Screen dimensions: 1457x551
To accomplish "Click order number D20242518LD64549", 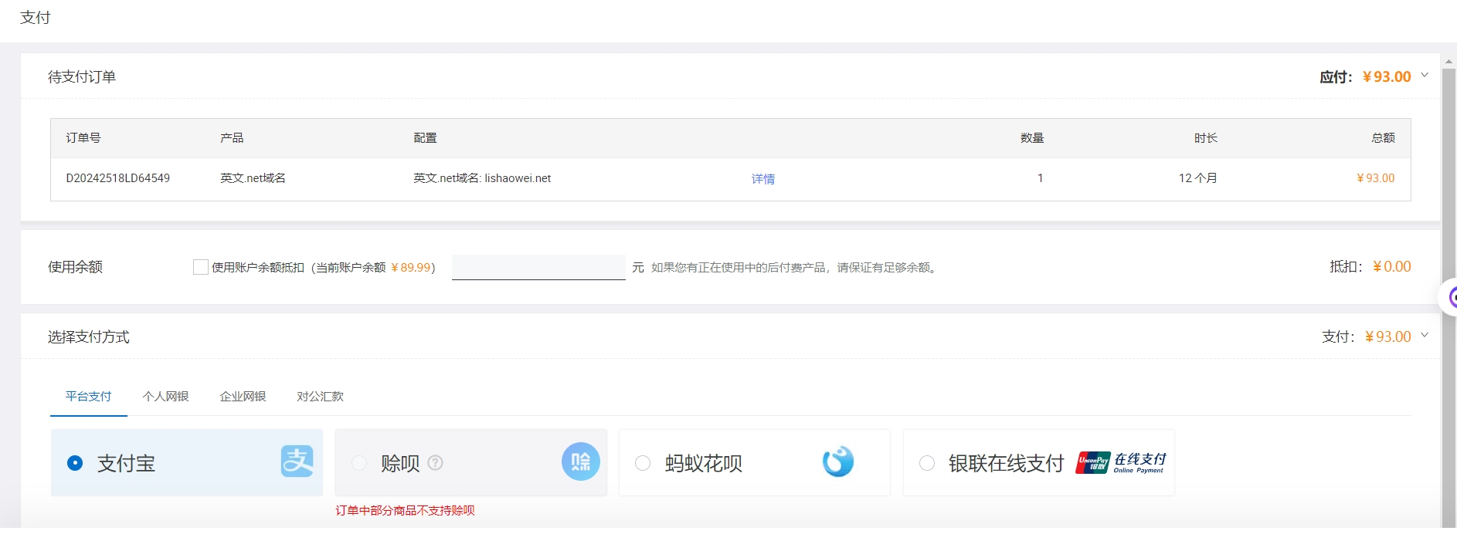I will (x=118, y=178).
